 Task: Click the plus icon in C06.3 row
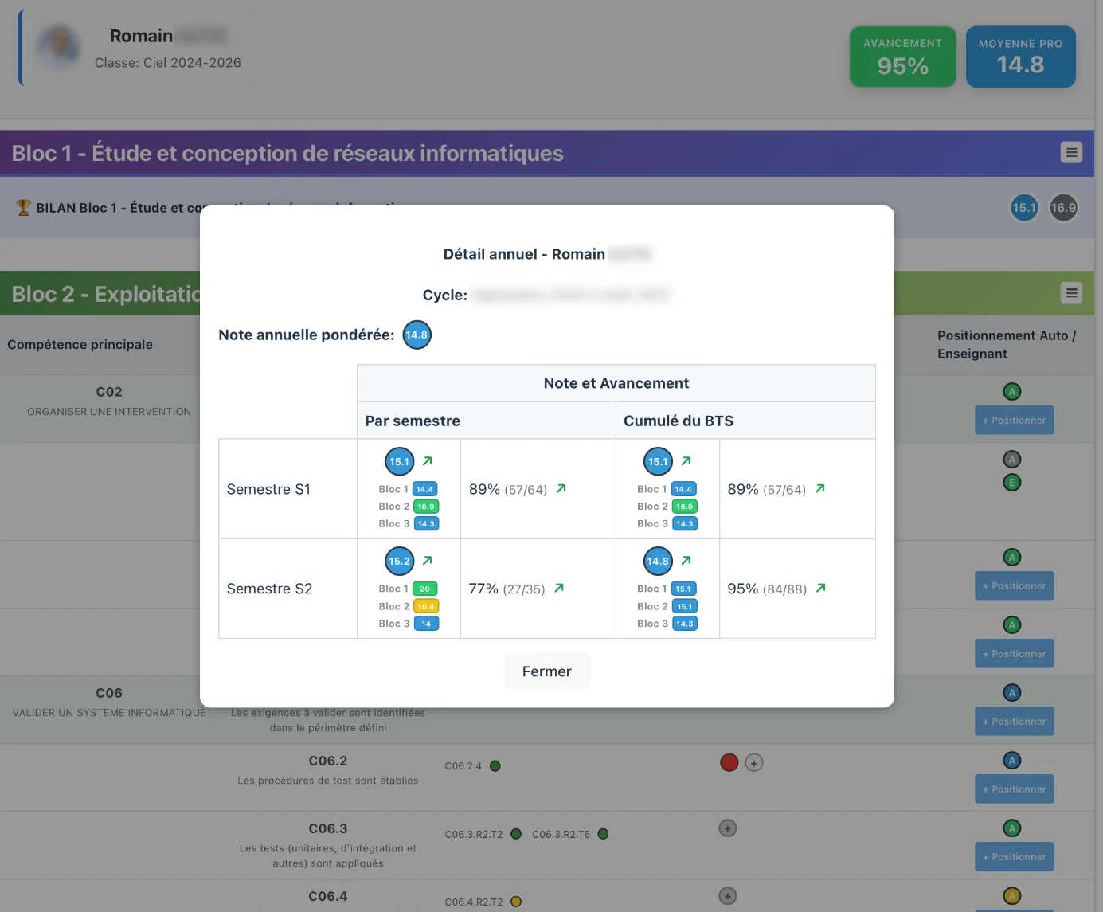point(728,828)
